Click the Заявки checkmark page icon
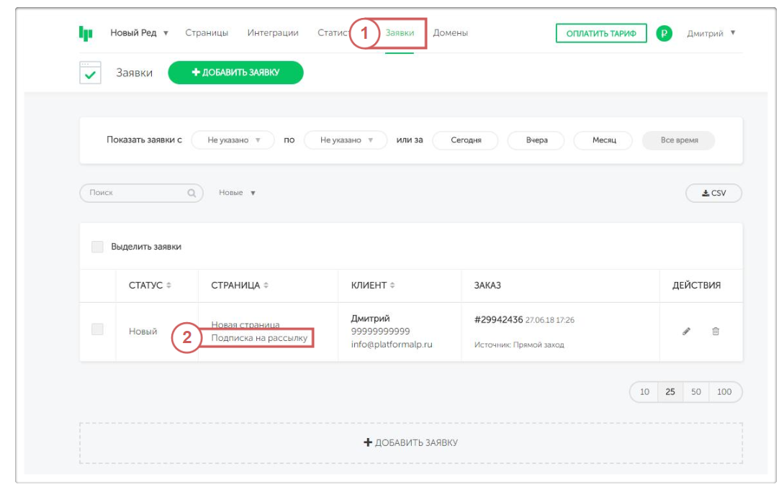Image resolution: width=784 pixels, height=492 pixels. click(90, 73)
